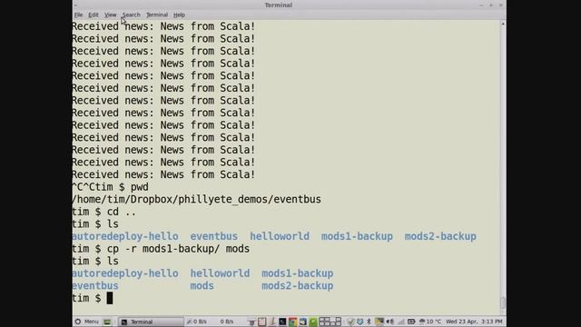Launch Chrome from the panel
The image size is (581, 327).
pyautogui.click(x=292, y=322)
